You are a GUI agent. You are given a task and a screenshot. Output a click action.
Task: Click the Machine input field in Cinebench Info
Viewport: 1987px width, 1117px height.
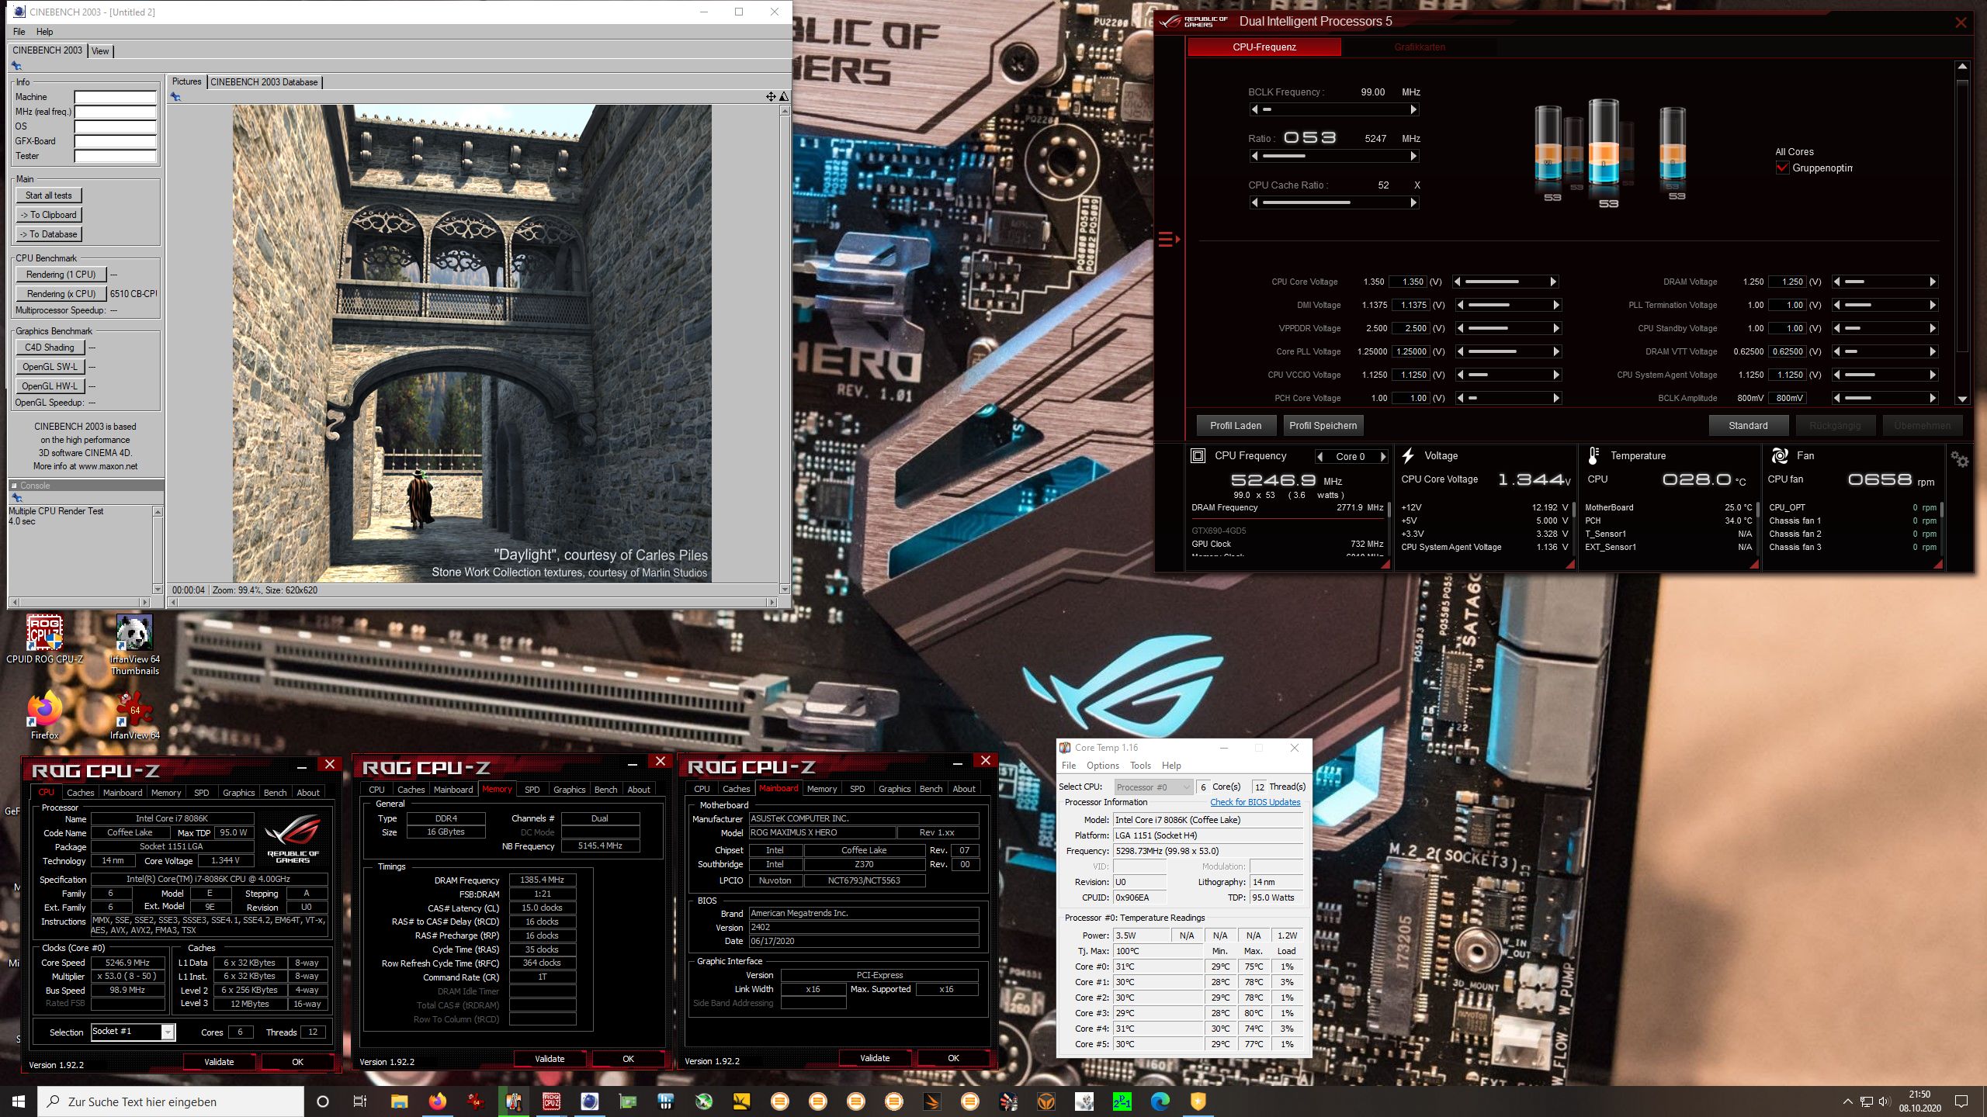[x=116, y=97]
